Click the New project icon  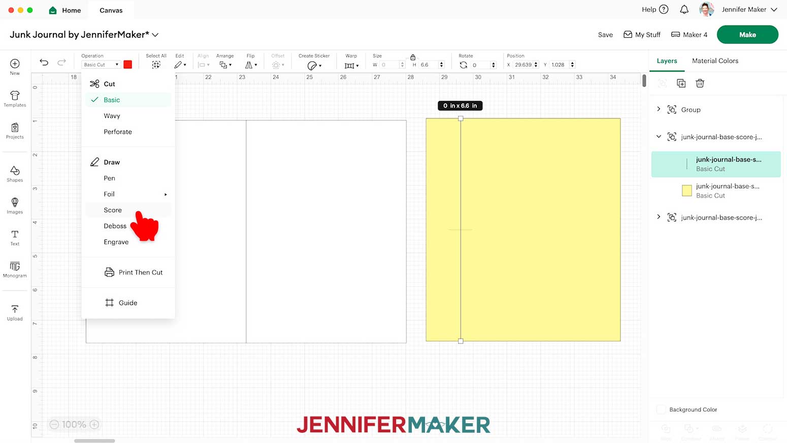(15, 64)
